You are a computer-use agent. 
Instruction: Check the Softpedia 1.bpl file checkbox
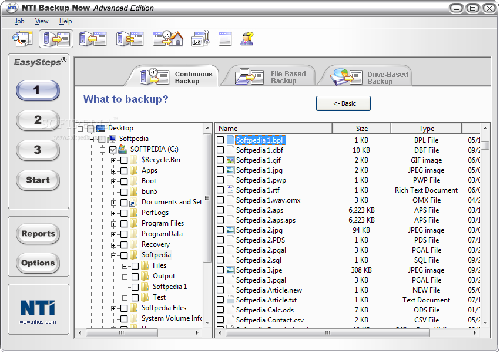[x=220, y=140]
